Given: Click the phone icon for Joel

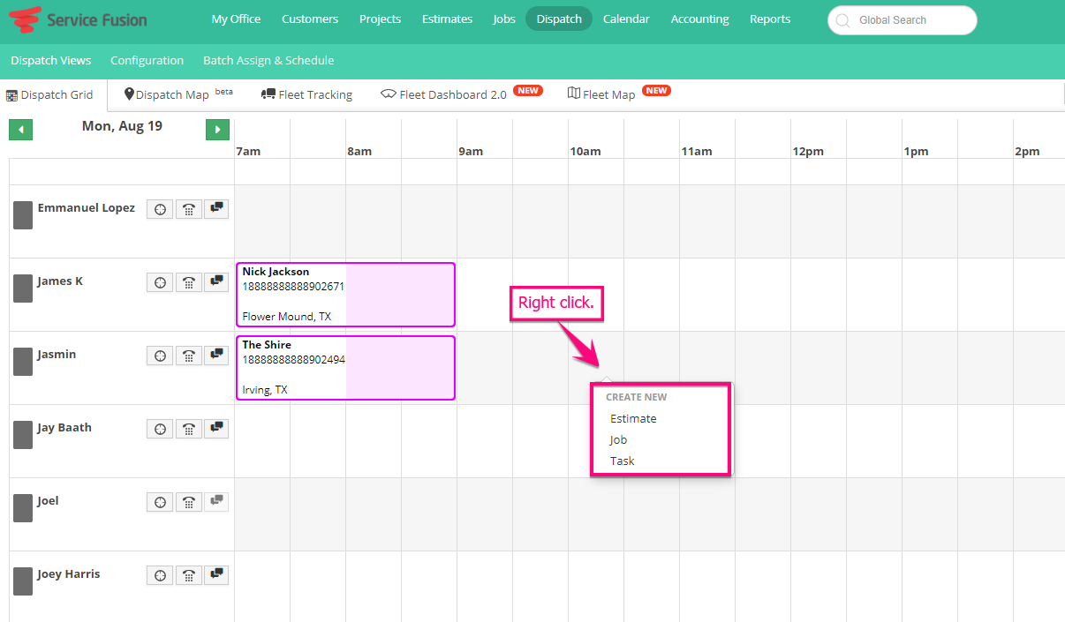Looking at the screenshot, I should pos(188,502).
